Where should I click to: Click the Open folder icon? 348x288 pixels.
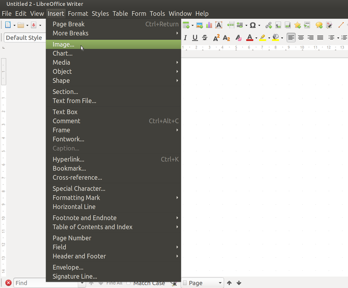[21, 25]
